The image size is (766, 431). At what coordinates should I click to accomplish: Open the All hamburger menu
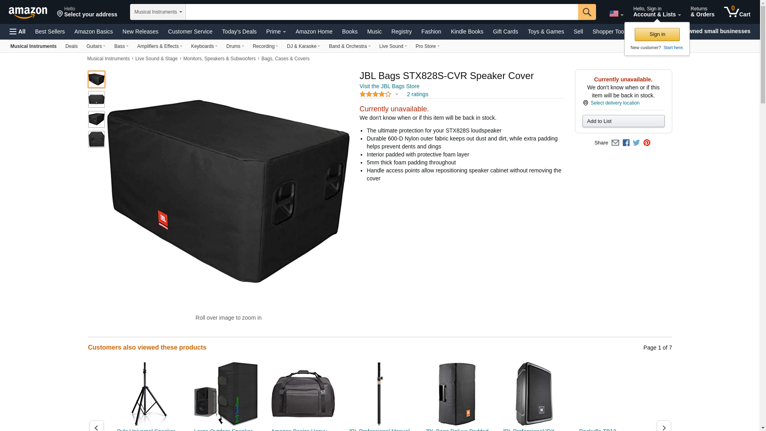[x=18, y=32]
